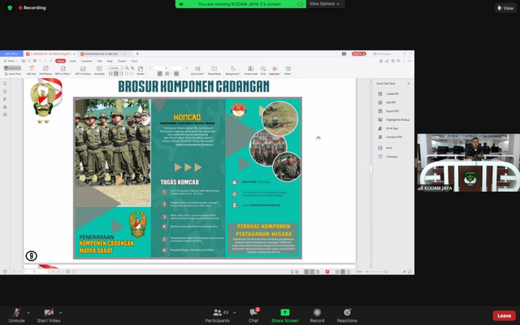Select the Insert ribbon tab

pyautogui.click(x=72, y=61)
